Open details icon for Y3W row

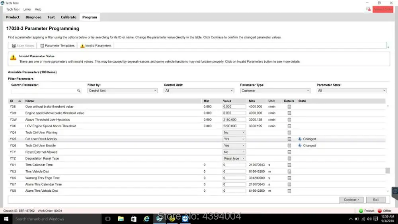[289, 120]
